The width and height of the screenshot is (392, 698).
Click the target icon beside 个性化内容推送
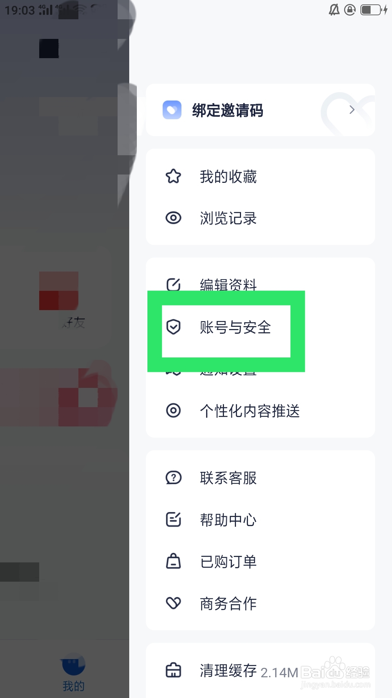click(x=173, y=410)
